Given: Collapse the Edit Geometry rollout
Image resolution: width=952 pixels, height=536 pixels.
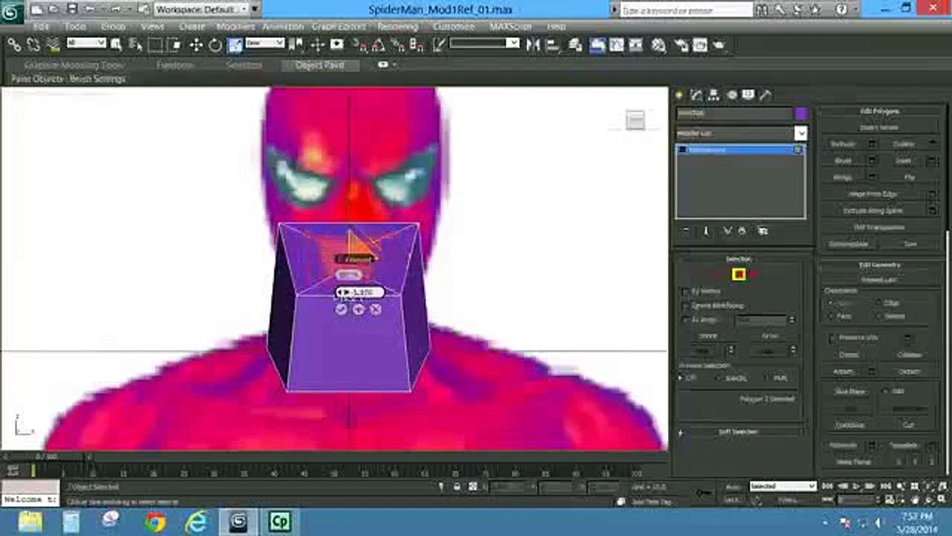Looking at the screenshot, I should pos(880,265).
